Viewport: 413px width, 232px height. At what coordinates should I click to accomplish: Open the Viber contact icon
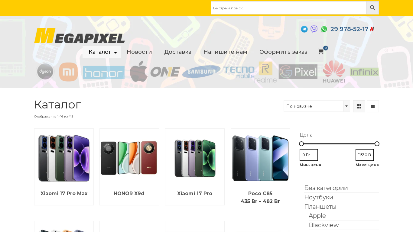pos(314,29)
